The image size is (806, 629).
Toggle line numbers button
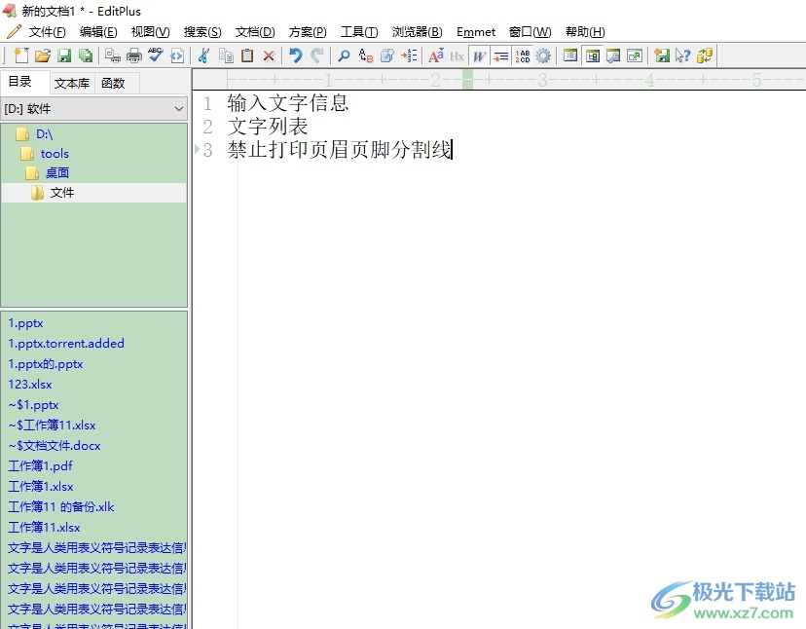point(523,55)
